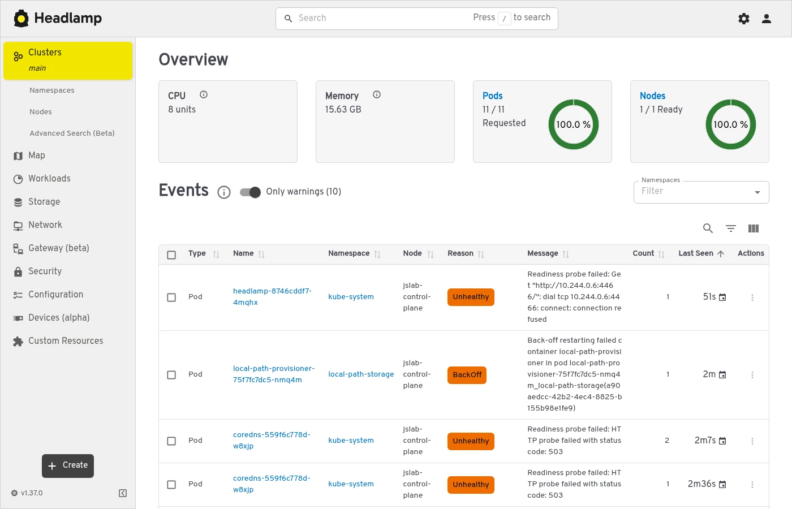The width and height of the screenshot is (792, 509).
Task: Sort events by Last Seen column
Action: click(x=721, y=254)
